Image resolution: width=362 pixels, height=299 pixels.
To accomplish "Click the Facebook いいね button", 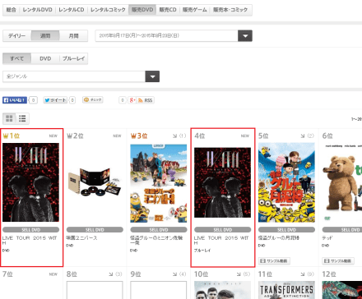I will (15, 100).
